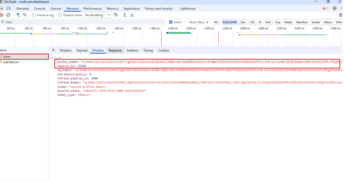Toggle Socket request type filter
The image size is (344, 181).
(x=316, y=22)
